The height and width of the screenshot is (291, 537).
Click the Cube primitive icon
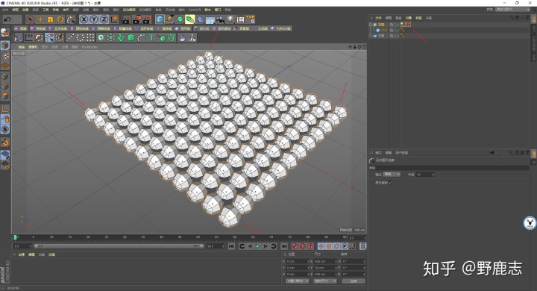[x=160, y=19]
